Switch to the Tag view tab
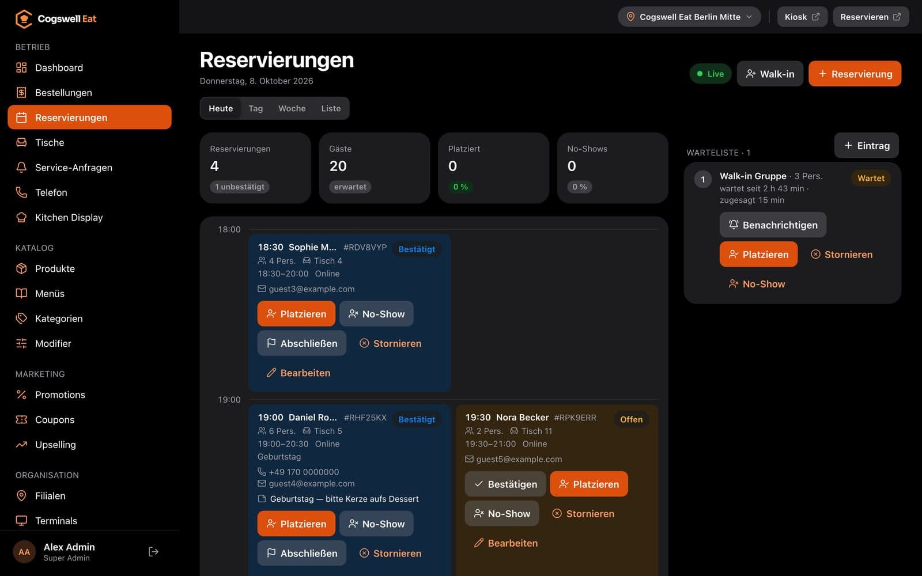The image size is (922, 576). coord(256,108)
